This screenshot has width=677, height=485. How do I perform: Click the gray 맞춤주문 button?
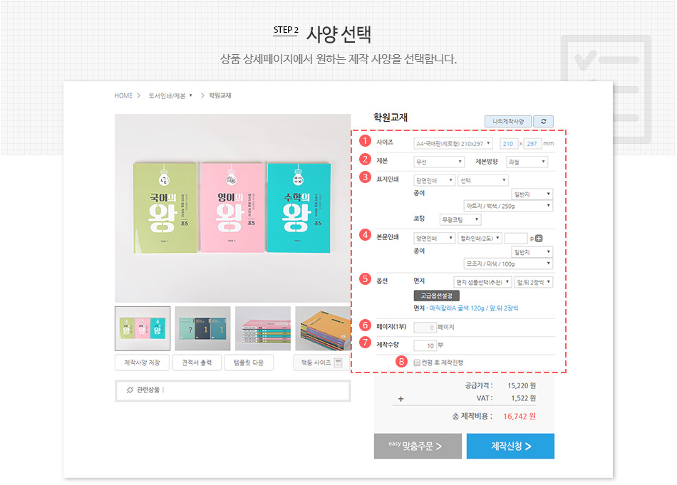tap(416, 447)
